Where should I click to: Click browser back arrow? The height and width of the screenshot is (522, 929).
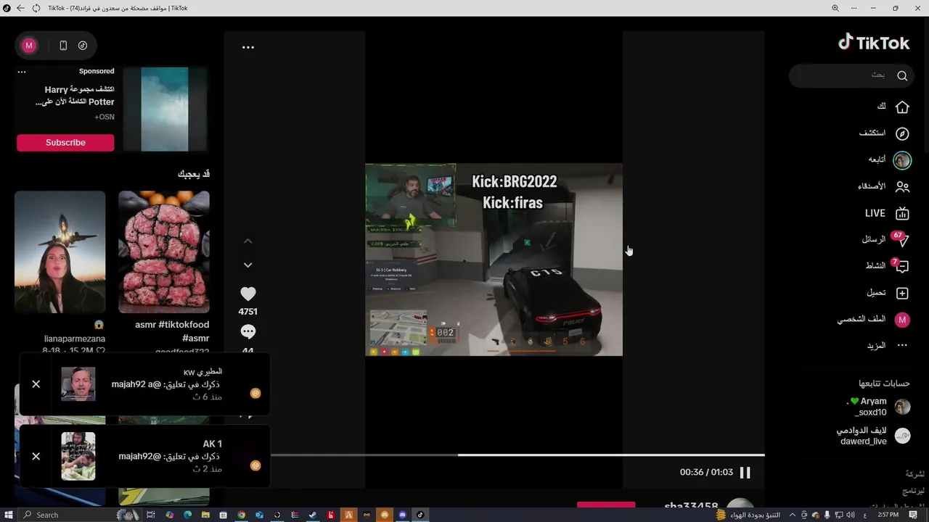(x=20, y=8)
